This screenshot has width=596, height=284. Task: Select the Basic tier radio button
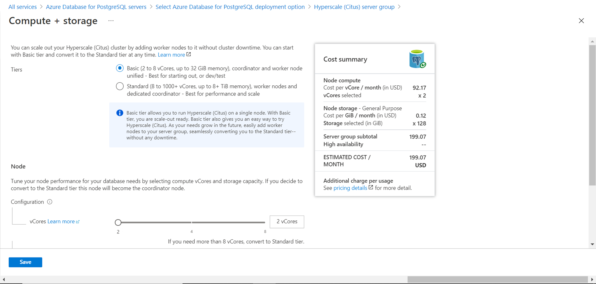(120, 68)
